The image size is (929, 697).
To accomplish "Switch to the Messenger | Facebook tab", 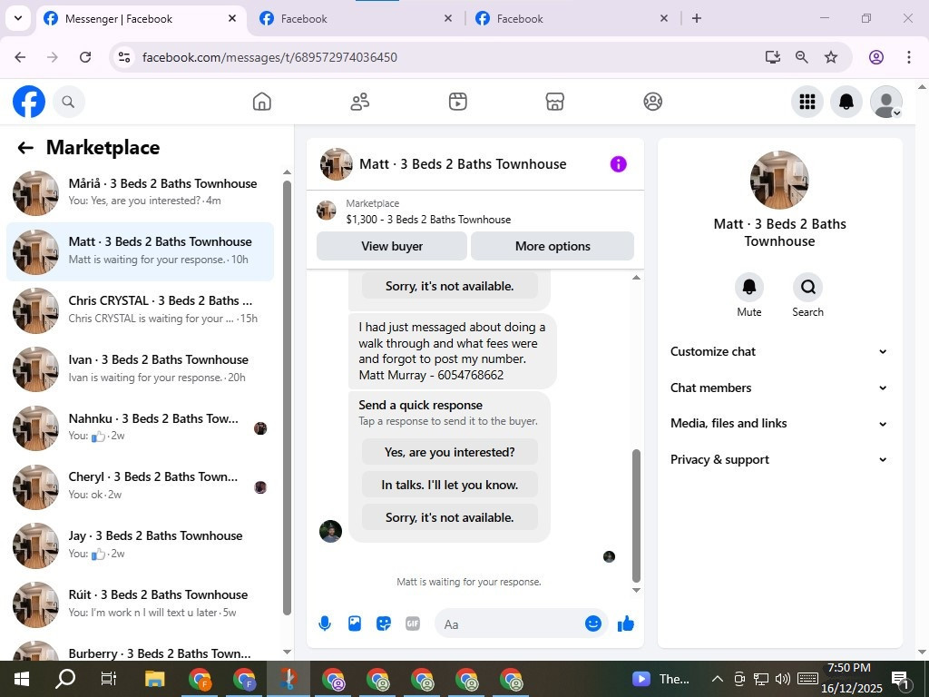I will pyautogui.click(x=142, y=19).
